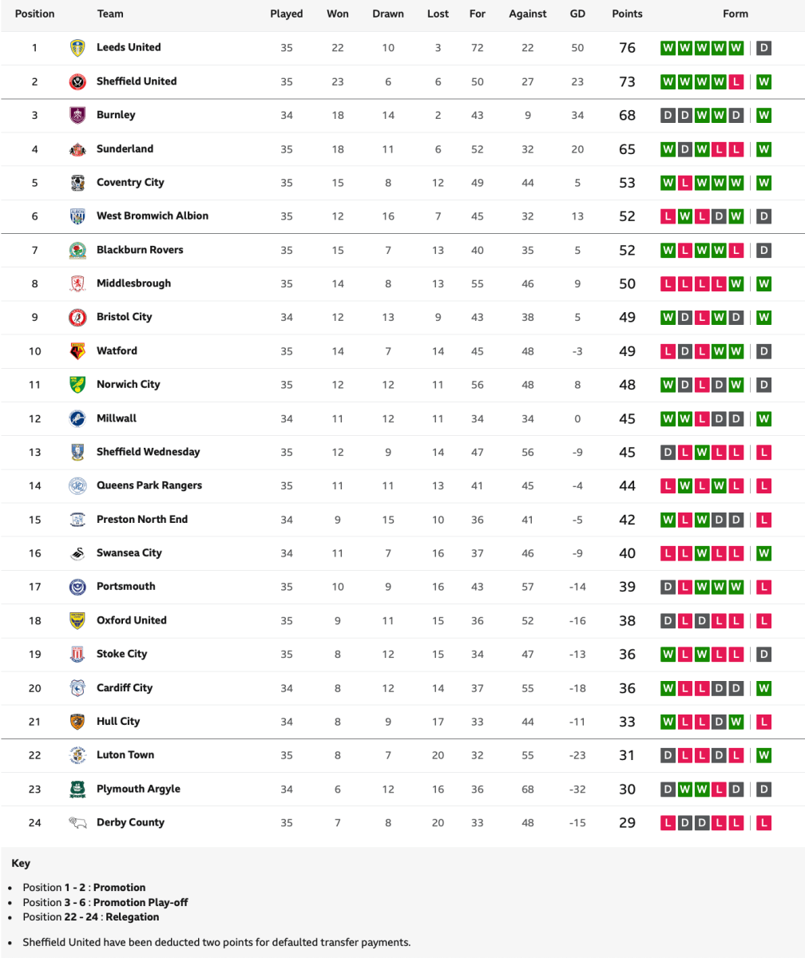Click the Sheffield United badge icon
Screen dimensions: 805x958
pyautogui.click(x=77, y=81)
